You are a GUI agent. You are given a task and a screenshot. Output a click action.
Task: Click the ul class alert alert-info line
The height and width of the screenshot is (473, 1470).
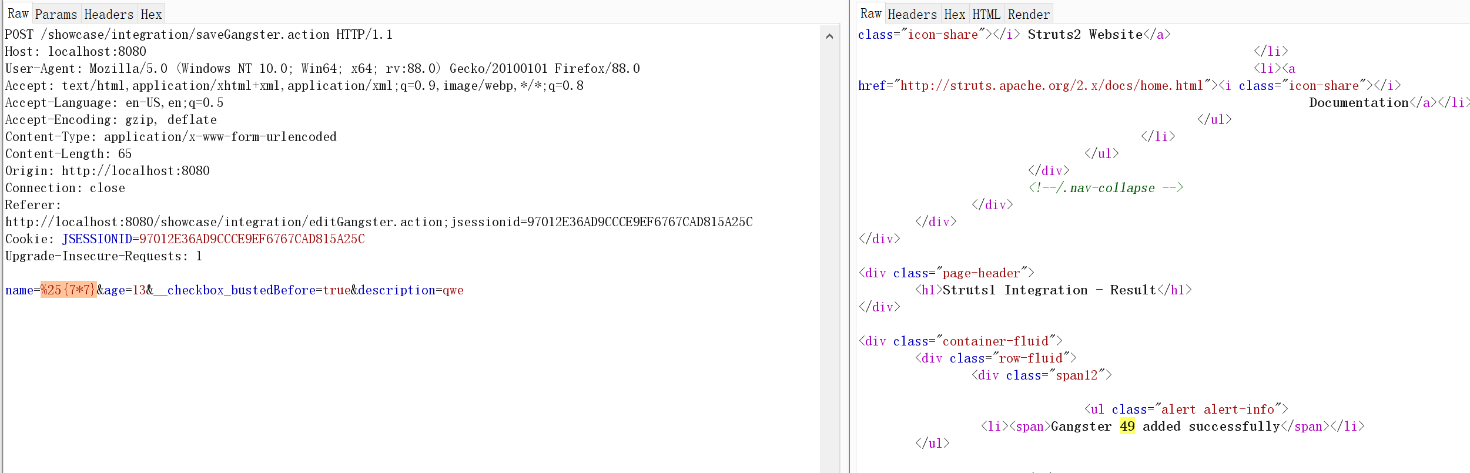(x=1186, y=410)
